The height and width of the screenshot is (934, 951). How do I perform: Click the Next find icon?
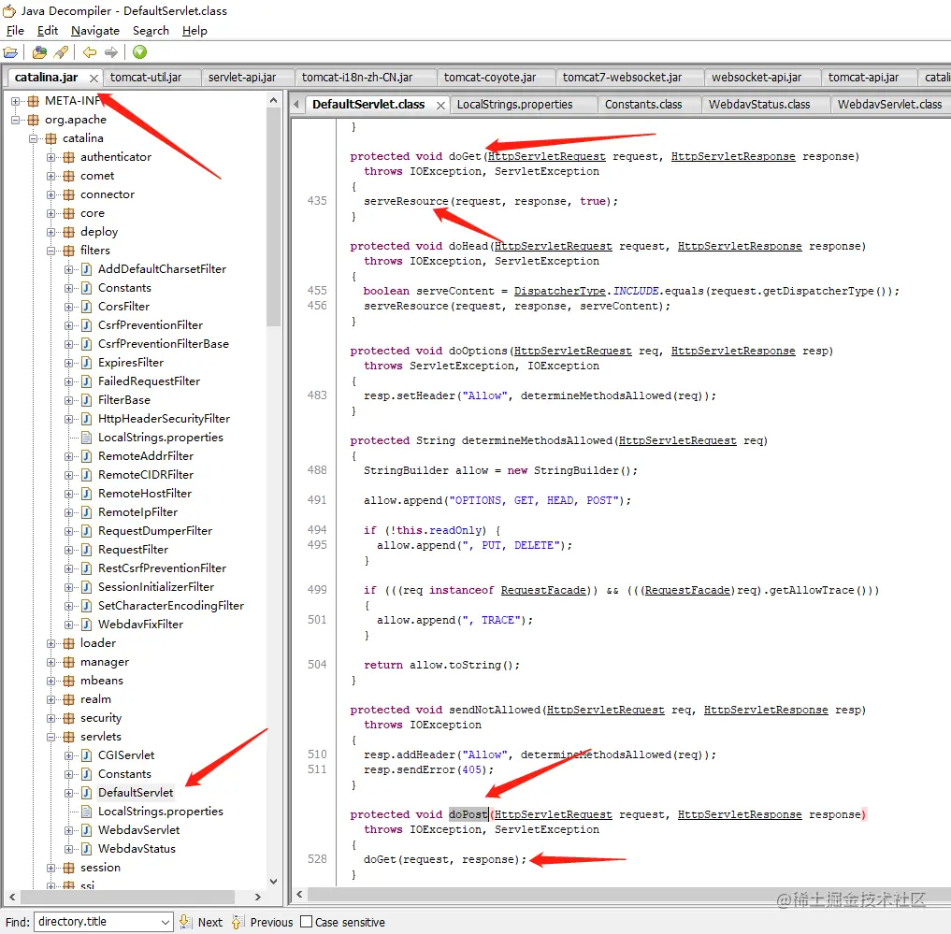point(185,922)
